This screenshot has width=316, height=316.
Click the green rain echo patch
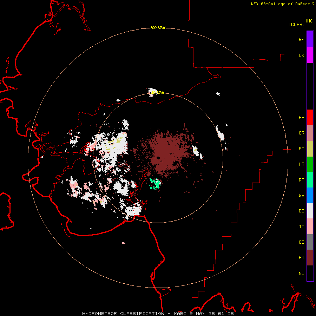(156, 184)
